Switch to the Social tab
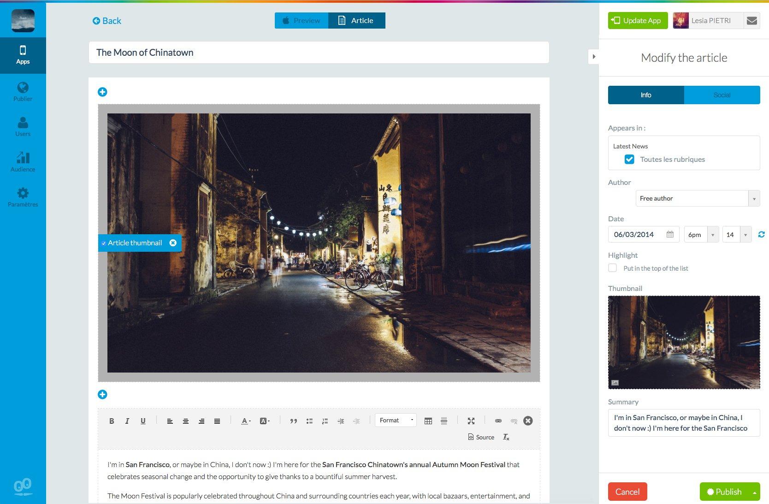Screen dimensions: 769x504 [x=722, y=95]
